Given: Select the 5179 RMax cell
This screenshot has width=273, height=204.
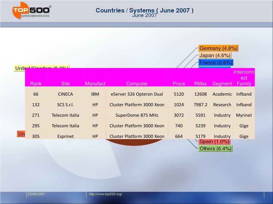Looking at the screenshot, I should [x=200, y=136].
